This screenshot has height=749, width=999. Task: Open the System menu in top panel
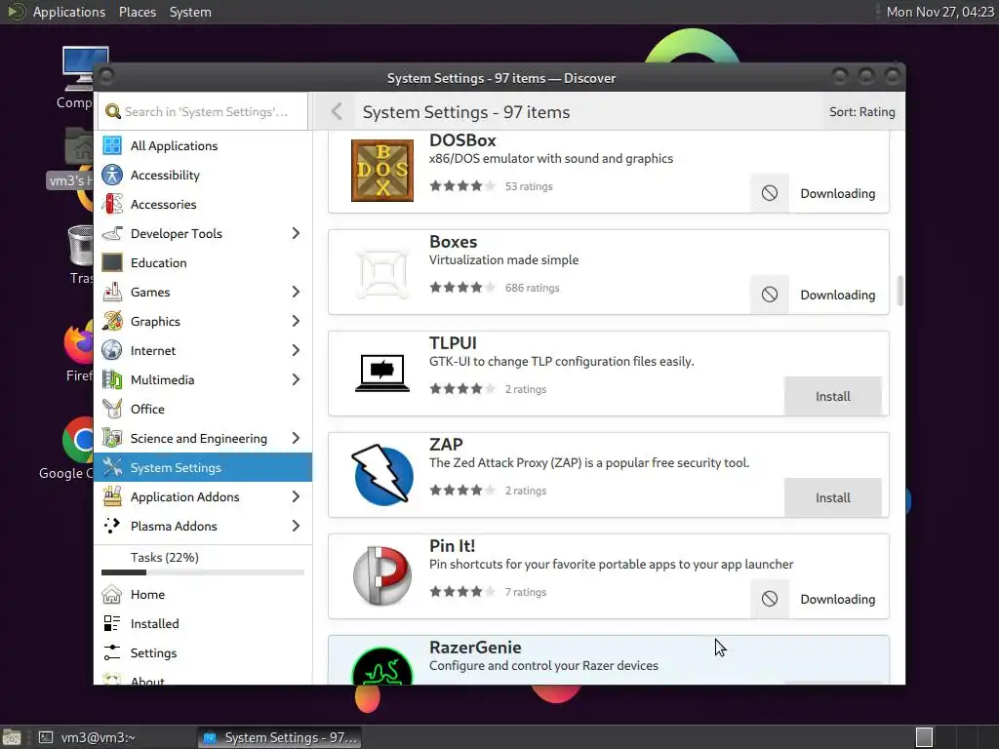pos(190,12)
